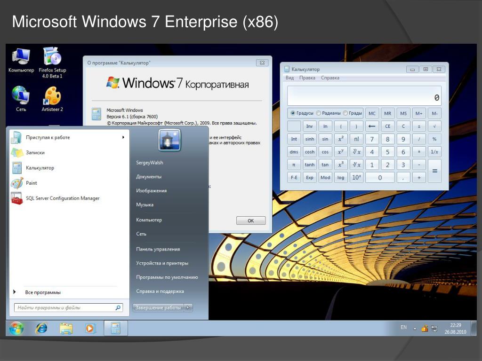Screen dimensions: 482x361
Task: Open Музыка in the Start menu
Action: point(145,204)
